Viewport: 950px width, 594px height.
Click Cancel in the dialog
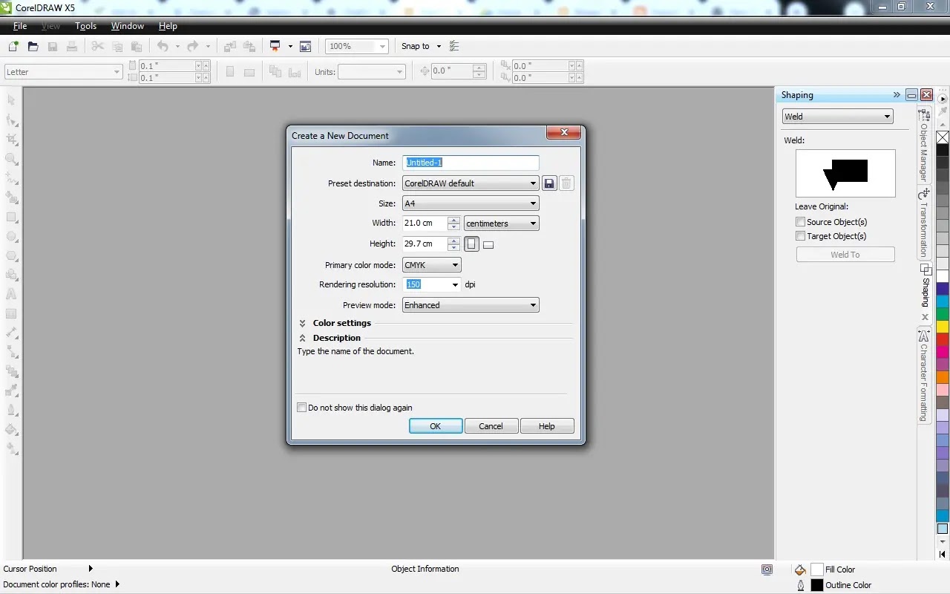coord(491,426)
